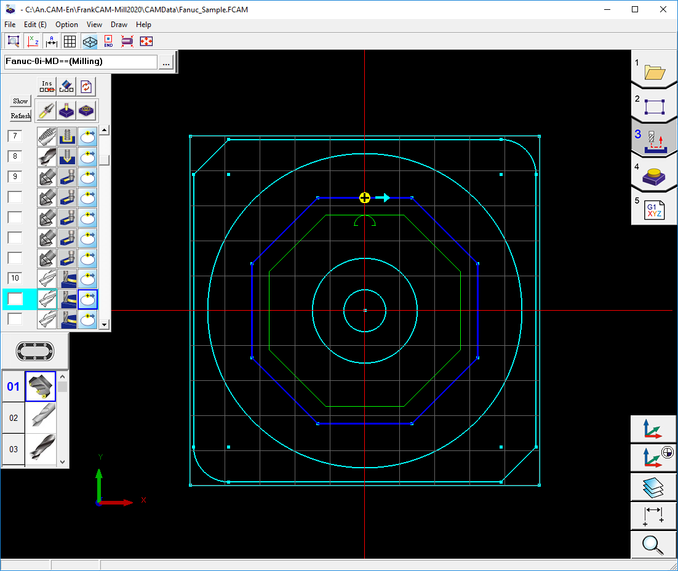678x571 pixels.
Task: Click the number 10 sequence box
Action: 15,278
